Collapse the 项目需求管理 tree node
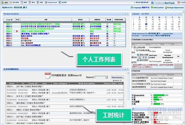185x125 pixels. point(135,50)
